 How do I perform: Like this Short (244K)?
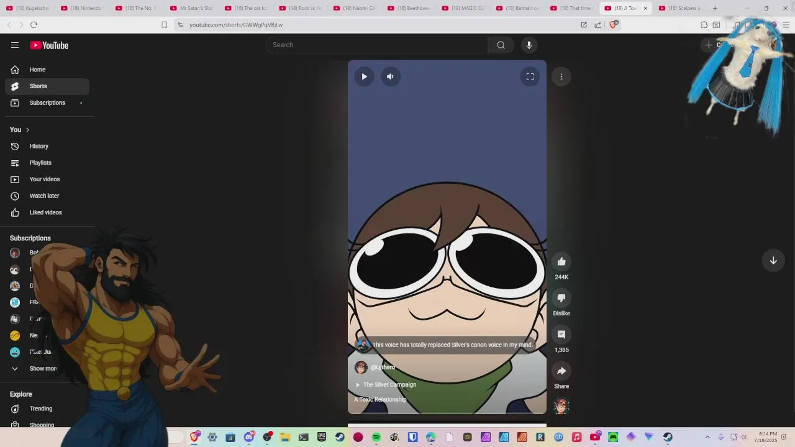561,261
